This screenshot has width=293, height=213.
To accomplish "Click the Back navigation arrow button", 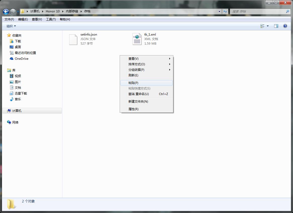I will (6, 12).
